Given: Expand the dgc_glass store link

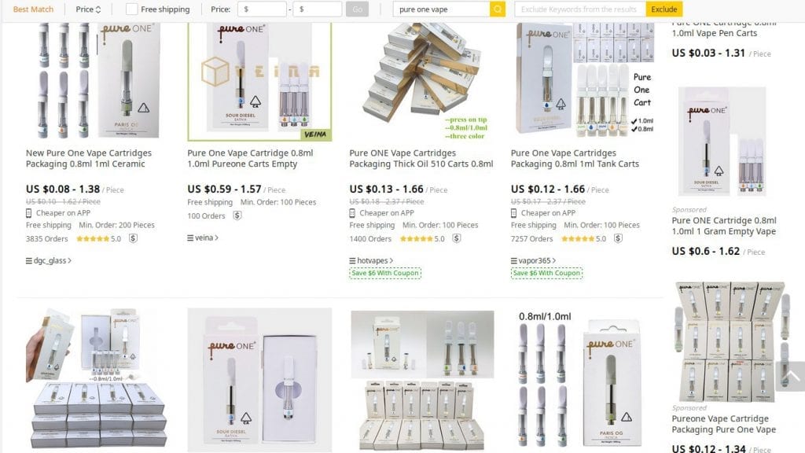Looking at the screenshot, I should pyautogui.click(x=51, y=260).
